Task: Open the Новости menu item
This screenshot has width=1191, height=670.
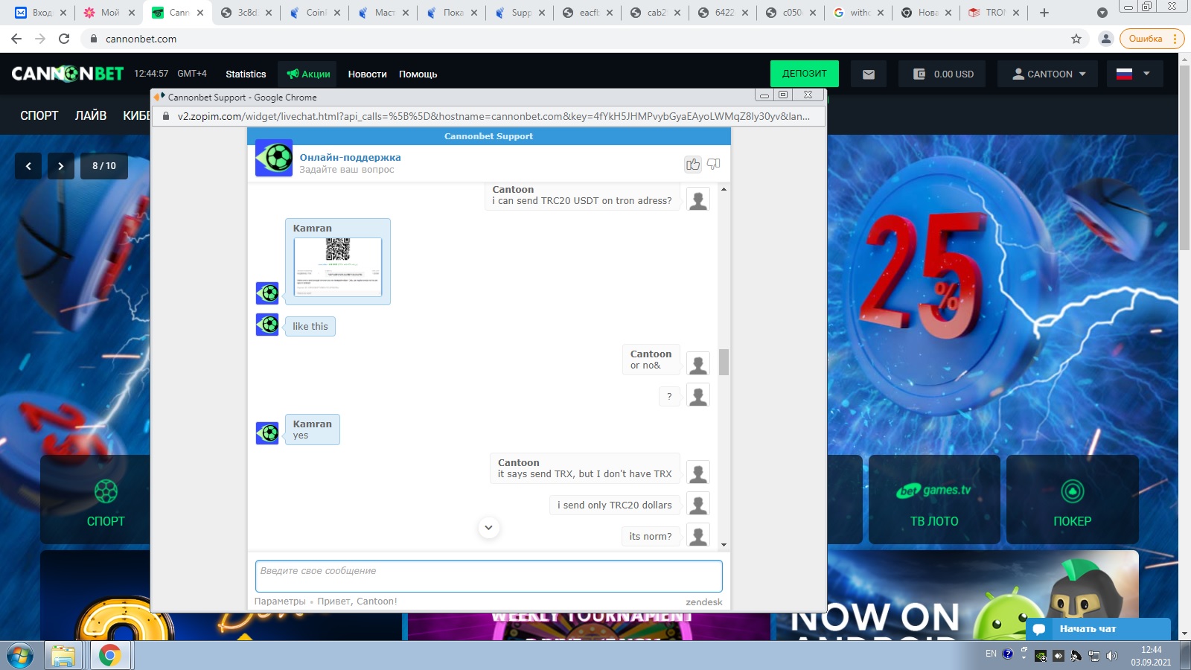Action: point(367,74)
